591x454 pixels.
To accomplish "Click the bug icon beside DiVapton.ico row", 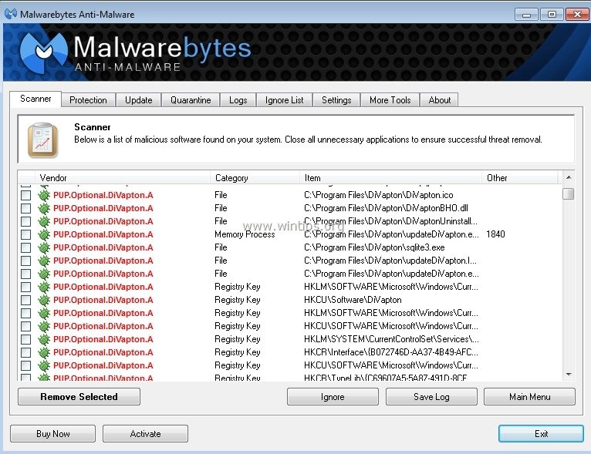I will [44, 195].
